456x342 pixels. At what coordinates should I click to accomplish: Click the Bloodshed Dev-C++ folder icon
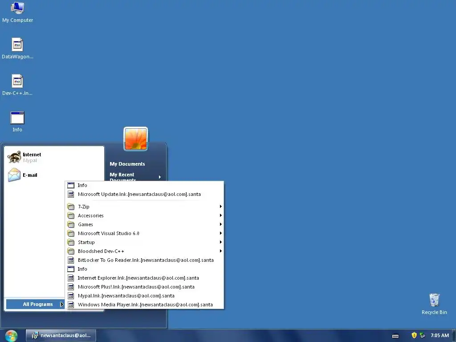tap(71, 251)
